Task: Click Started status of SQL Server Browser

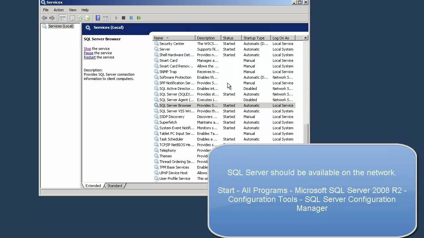Action: click(x=229, y=105)
